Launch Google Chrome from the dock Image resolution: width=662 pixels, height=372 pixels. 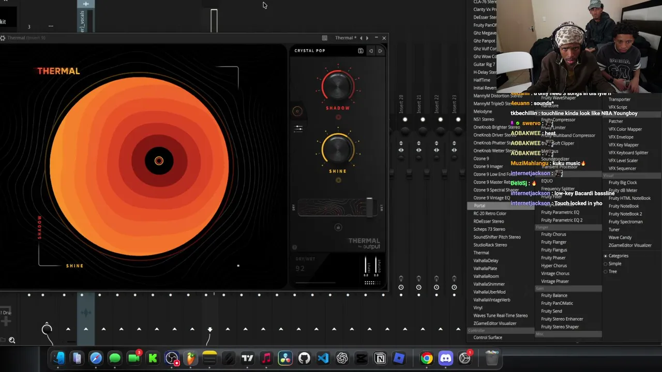427,358
